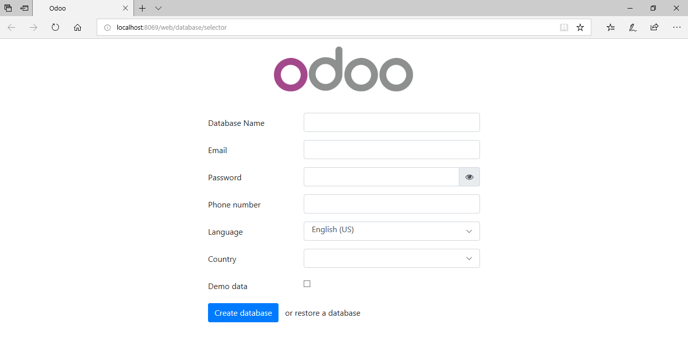The image size is (688, 355).
Task: Show tab previews chevron
Action: tap(158, 9)
